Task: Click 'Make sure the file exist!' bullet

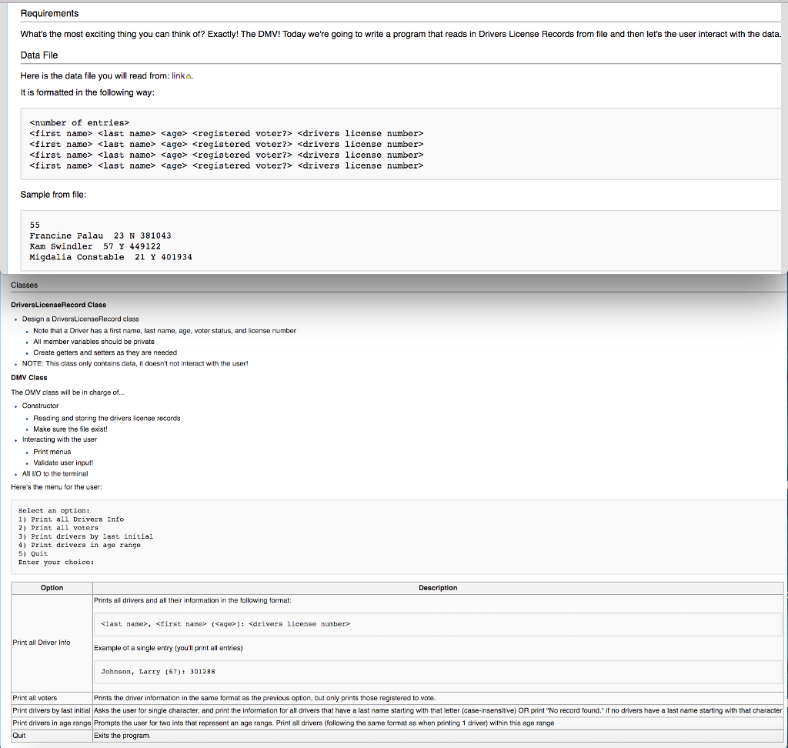Action: (x=70, y=429)
